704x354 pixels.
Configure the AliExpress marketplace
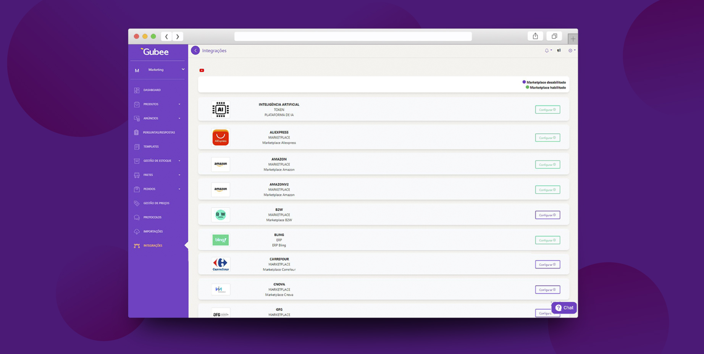[x=547, y=137]
